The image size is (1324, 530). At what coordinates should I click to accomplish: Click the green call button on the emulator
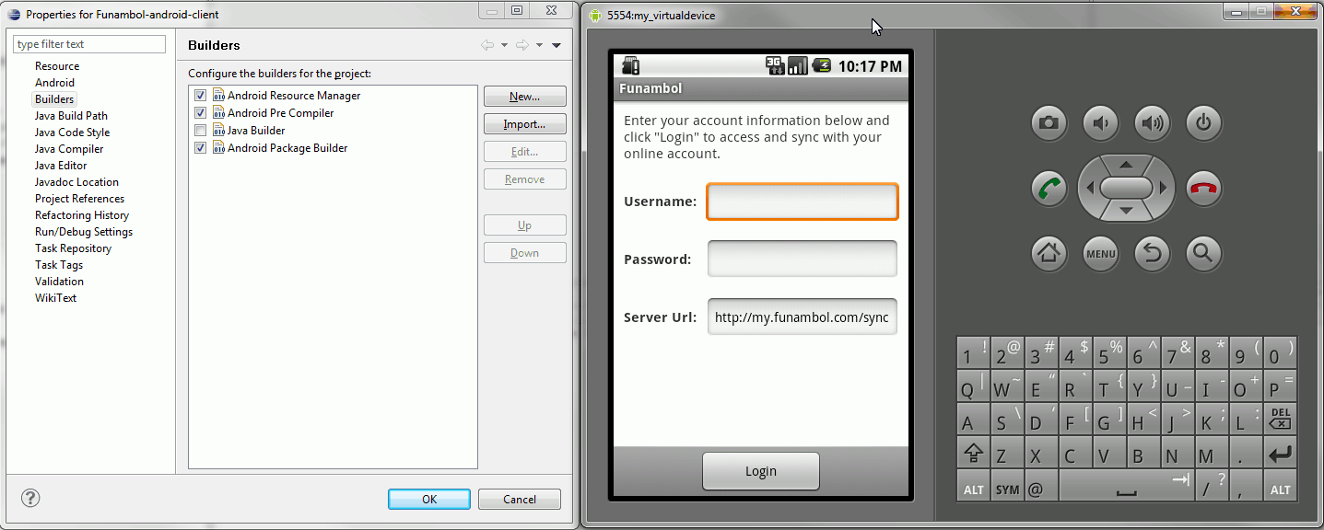[x=1049, y=189]
